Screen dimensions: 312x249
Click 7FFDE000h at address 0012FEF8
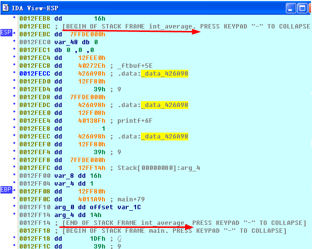tap(88, 160)
